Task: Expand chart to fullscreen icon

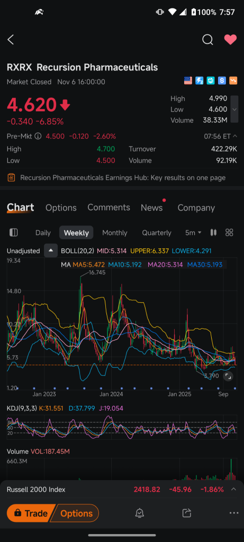Action: [228, 376]
